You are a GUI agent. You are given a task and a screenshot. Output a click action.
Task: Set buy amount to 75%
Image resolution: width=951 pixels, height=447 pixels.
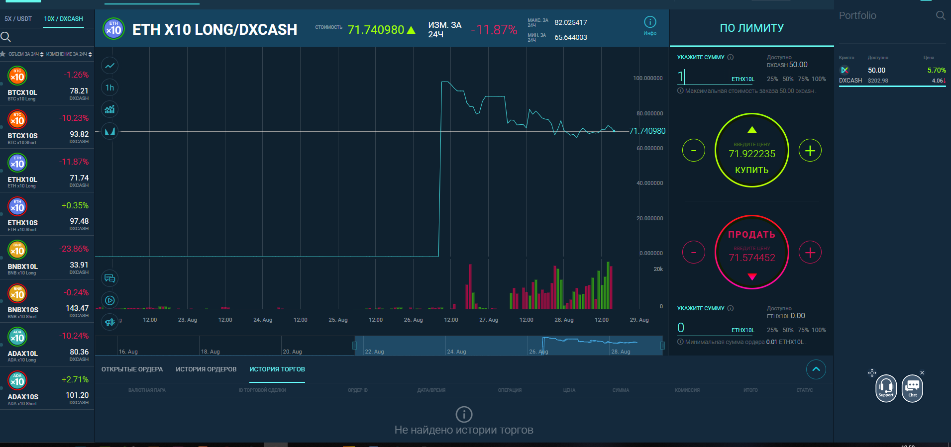tap(803, 79)
